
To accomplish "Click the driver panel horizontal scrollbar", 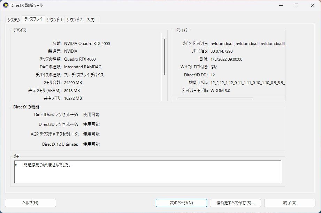I will pyautogui.click(x=216, y=98).
